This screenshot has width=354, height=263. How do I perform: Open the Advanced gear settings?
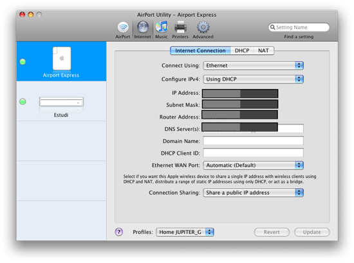click(203, 30)
